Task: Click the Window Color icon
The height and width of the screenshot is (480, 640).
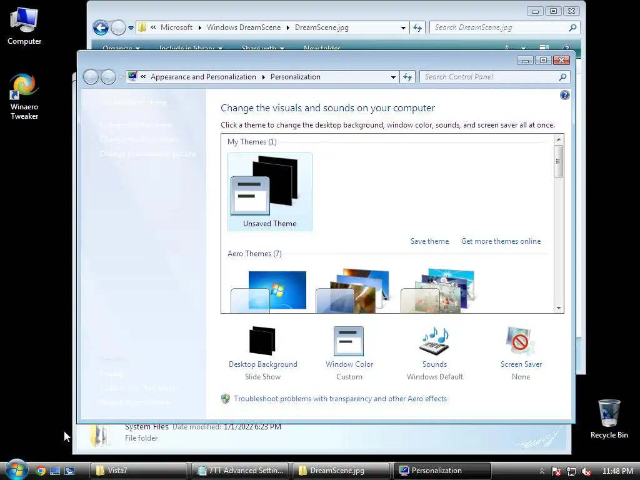Action: point(349,341)
